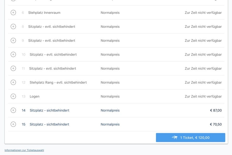Click 'Normalpreis' in Stehplatz Rang row
232x155 pixels.
pos(110,83)
